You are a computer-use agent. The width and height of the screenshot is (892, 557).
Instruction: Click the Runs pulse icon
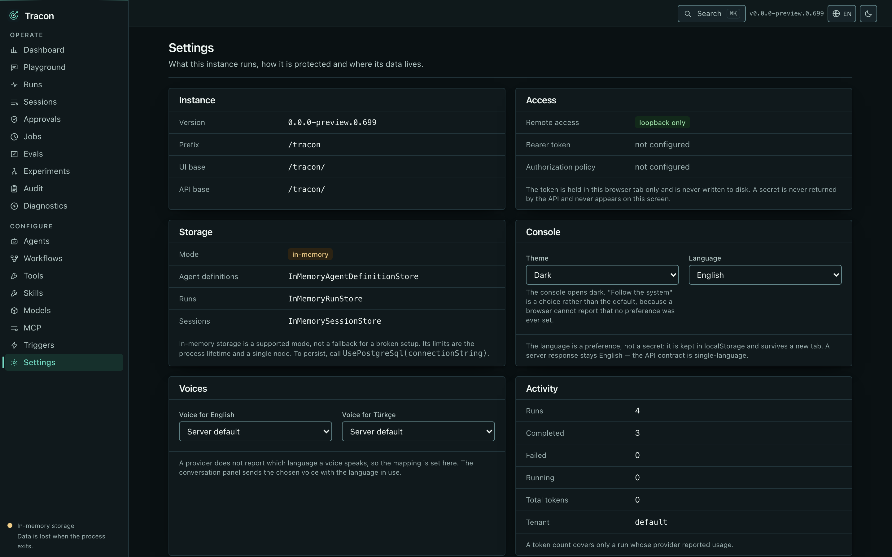[14, 85]
